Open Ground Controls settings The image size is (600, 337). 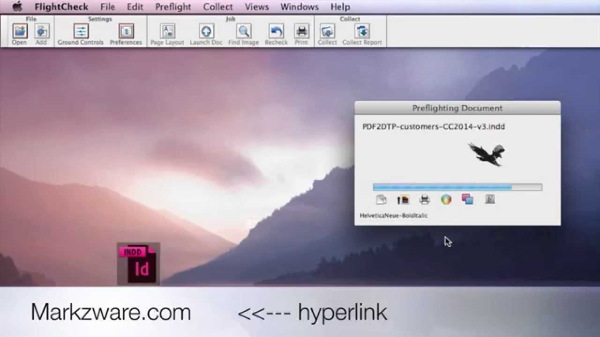click(x=81, y=31)
